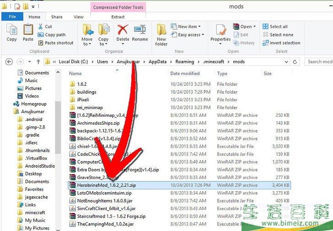Open the Open button dropdown arrow
This screenshot has height=231, width=333.
tap(254, 27)
